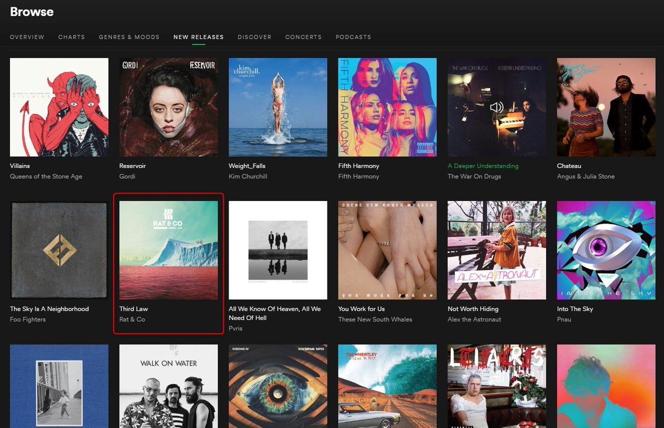Click All We Know Of Heaven album title
664x428 pixels.
(x=275, y=313)
